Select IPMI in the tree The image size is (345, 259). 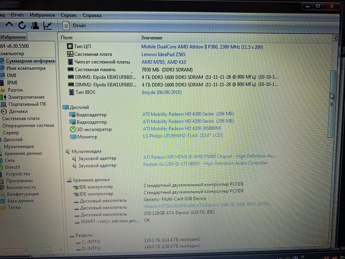click(x=12, y=83)
